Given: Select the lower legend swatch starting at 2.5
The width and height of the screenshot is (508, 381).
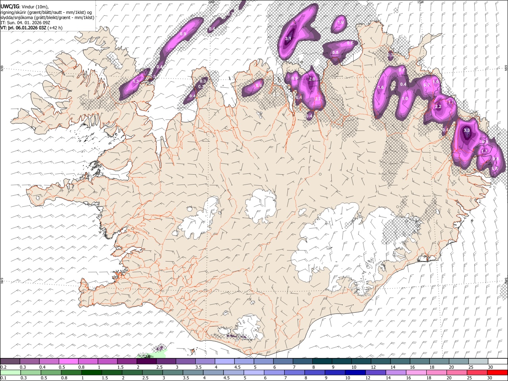Looking at the screenshot, I should point(152,372).
